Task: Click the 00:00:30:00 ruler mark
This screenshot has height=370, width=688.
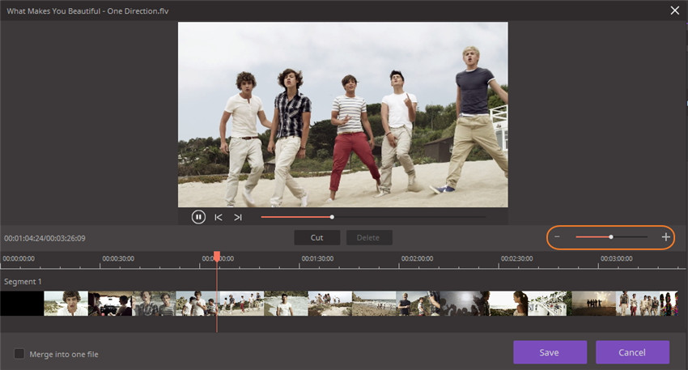Action: (118, 258)
